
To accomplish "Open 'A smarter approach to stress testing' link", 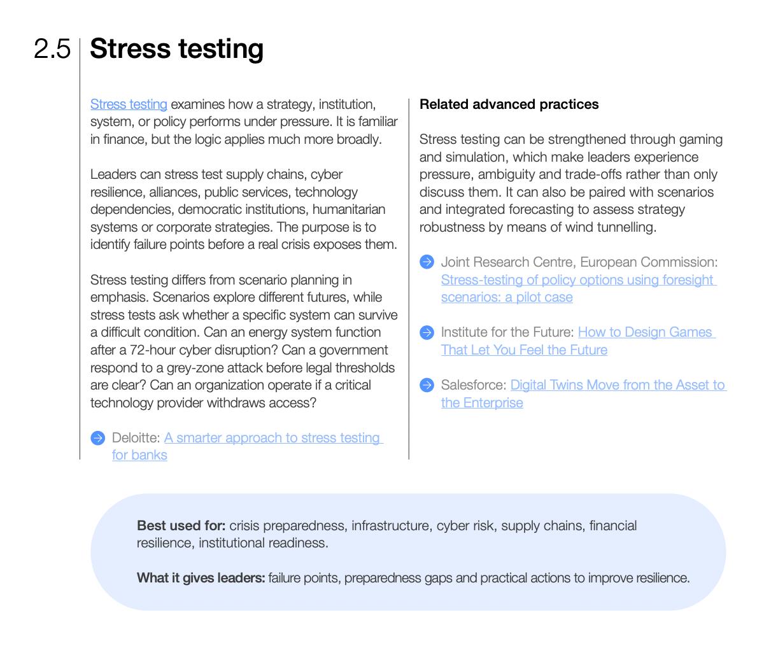I will click(x=272, y=437).
